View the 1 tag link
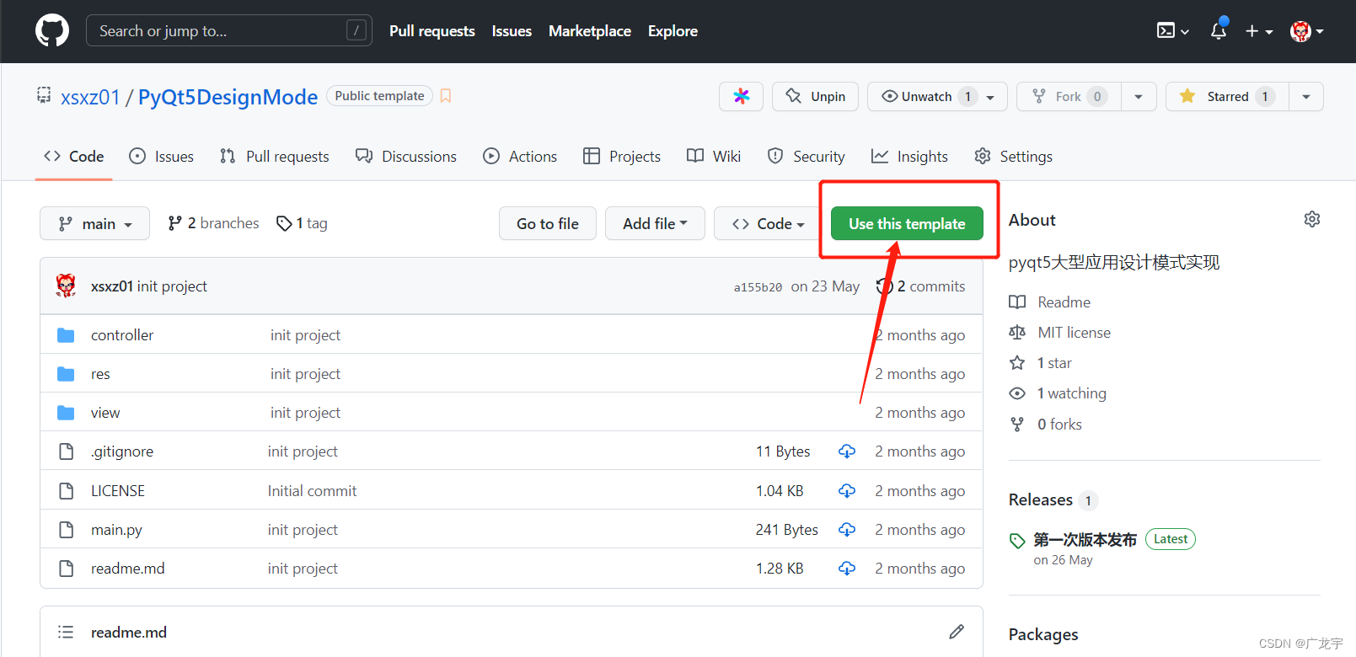 [302, 223]
